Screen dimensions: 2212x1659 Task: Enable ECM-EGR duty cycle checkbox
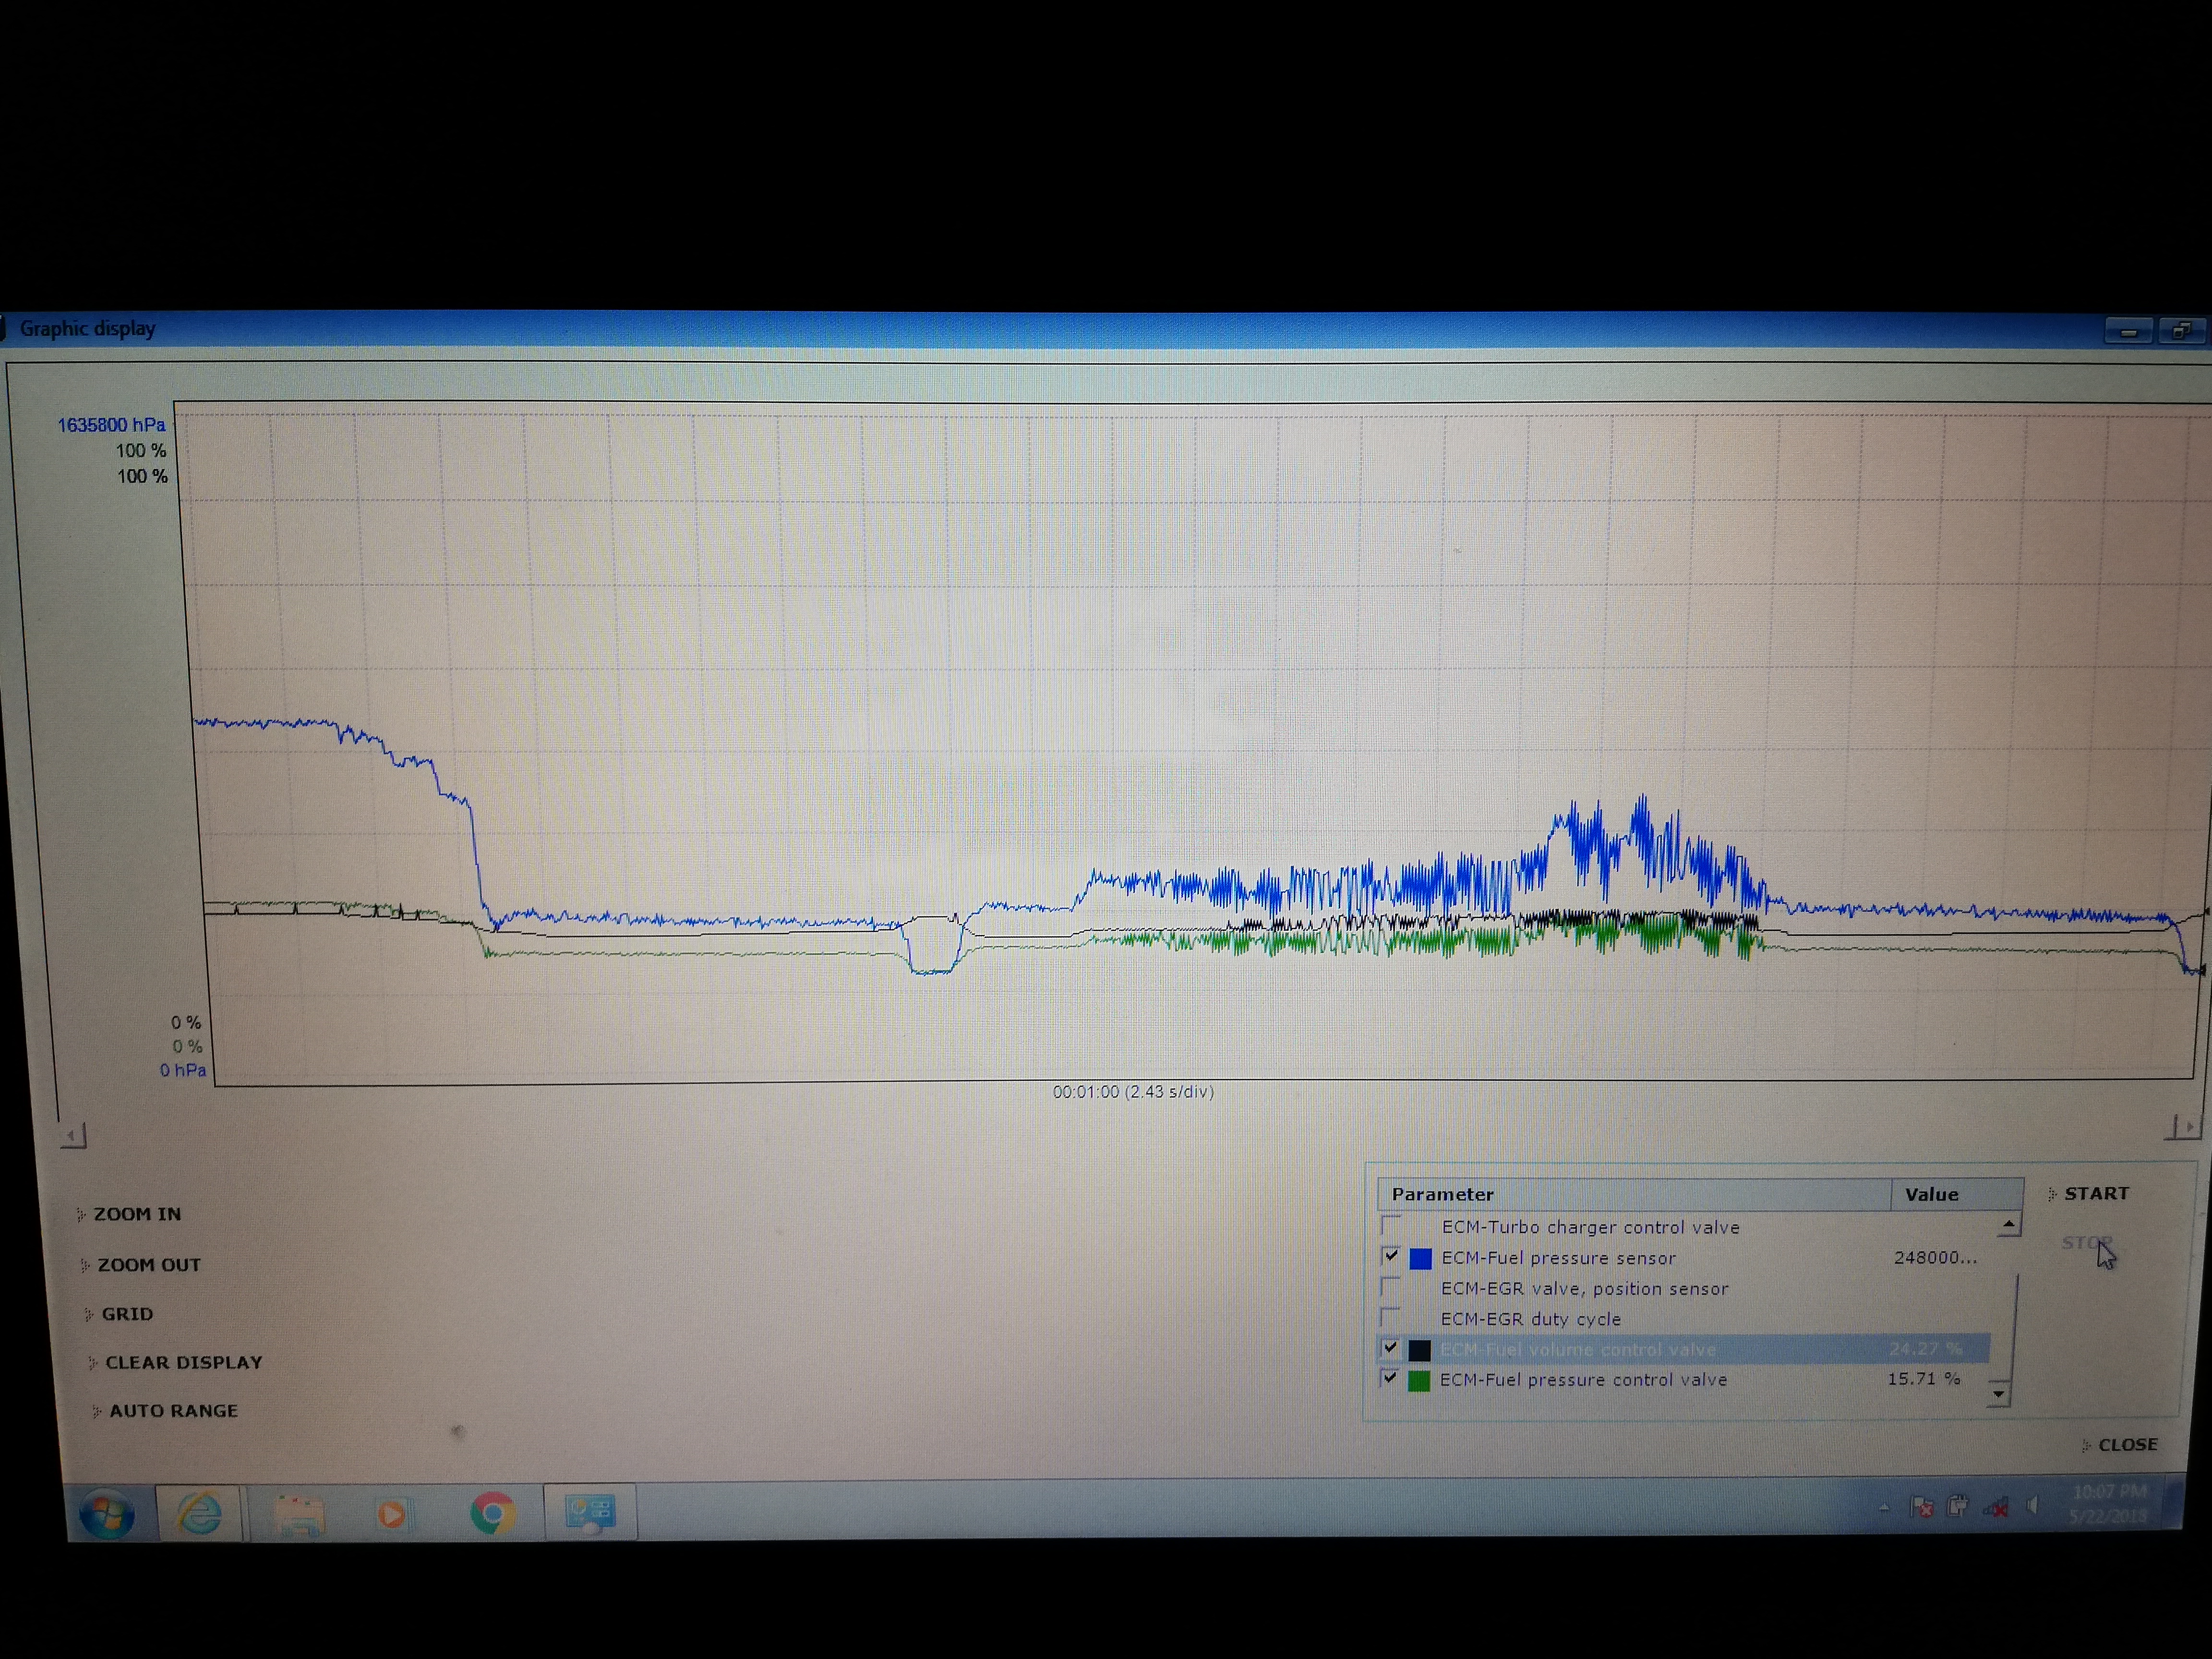pyautogui.click(x=1390, y=1317)
